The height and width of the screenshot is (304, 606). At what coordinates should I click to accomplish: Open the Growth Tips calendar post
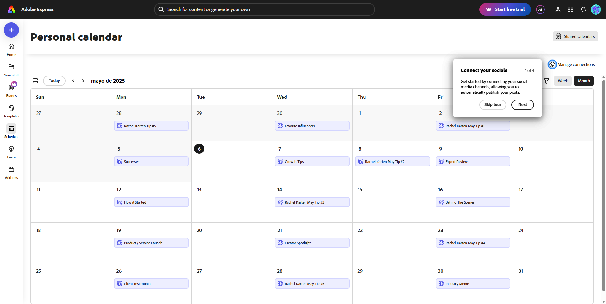click(312, 161)
